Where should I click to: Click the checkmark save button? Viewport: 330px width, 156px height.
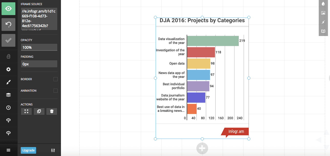[8, 40]
